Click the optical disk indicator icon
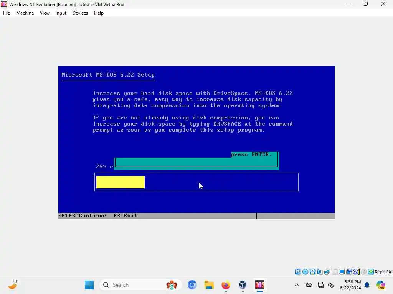393x294 pixels. pyautogui.click(x=305, y=271)
